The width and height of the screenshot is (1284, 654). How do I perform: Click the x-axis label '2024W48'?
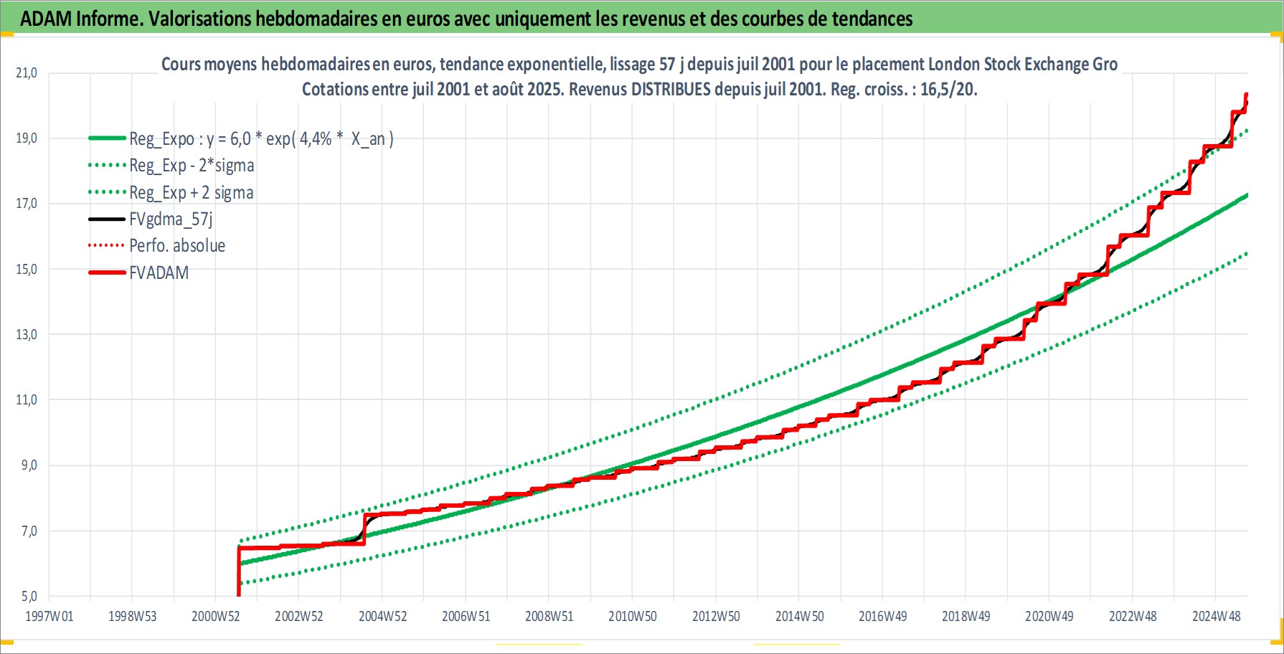1216,616
